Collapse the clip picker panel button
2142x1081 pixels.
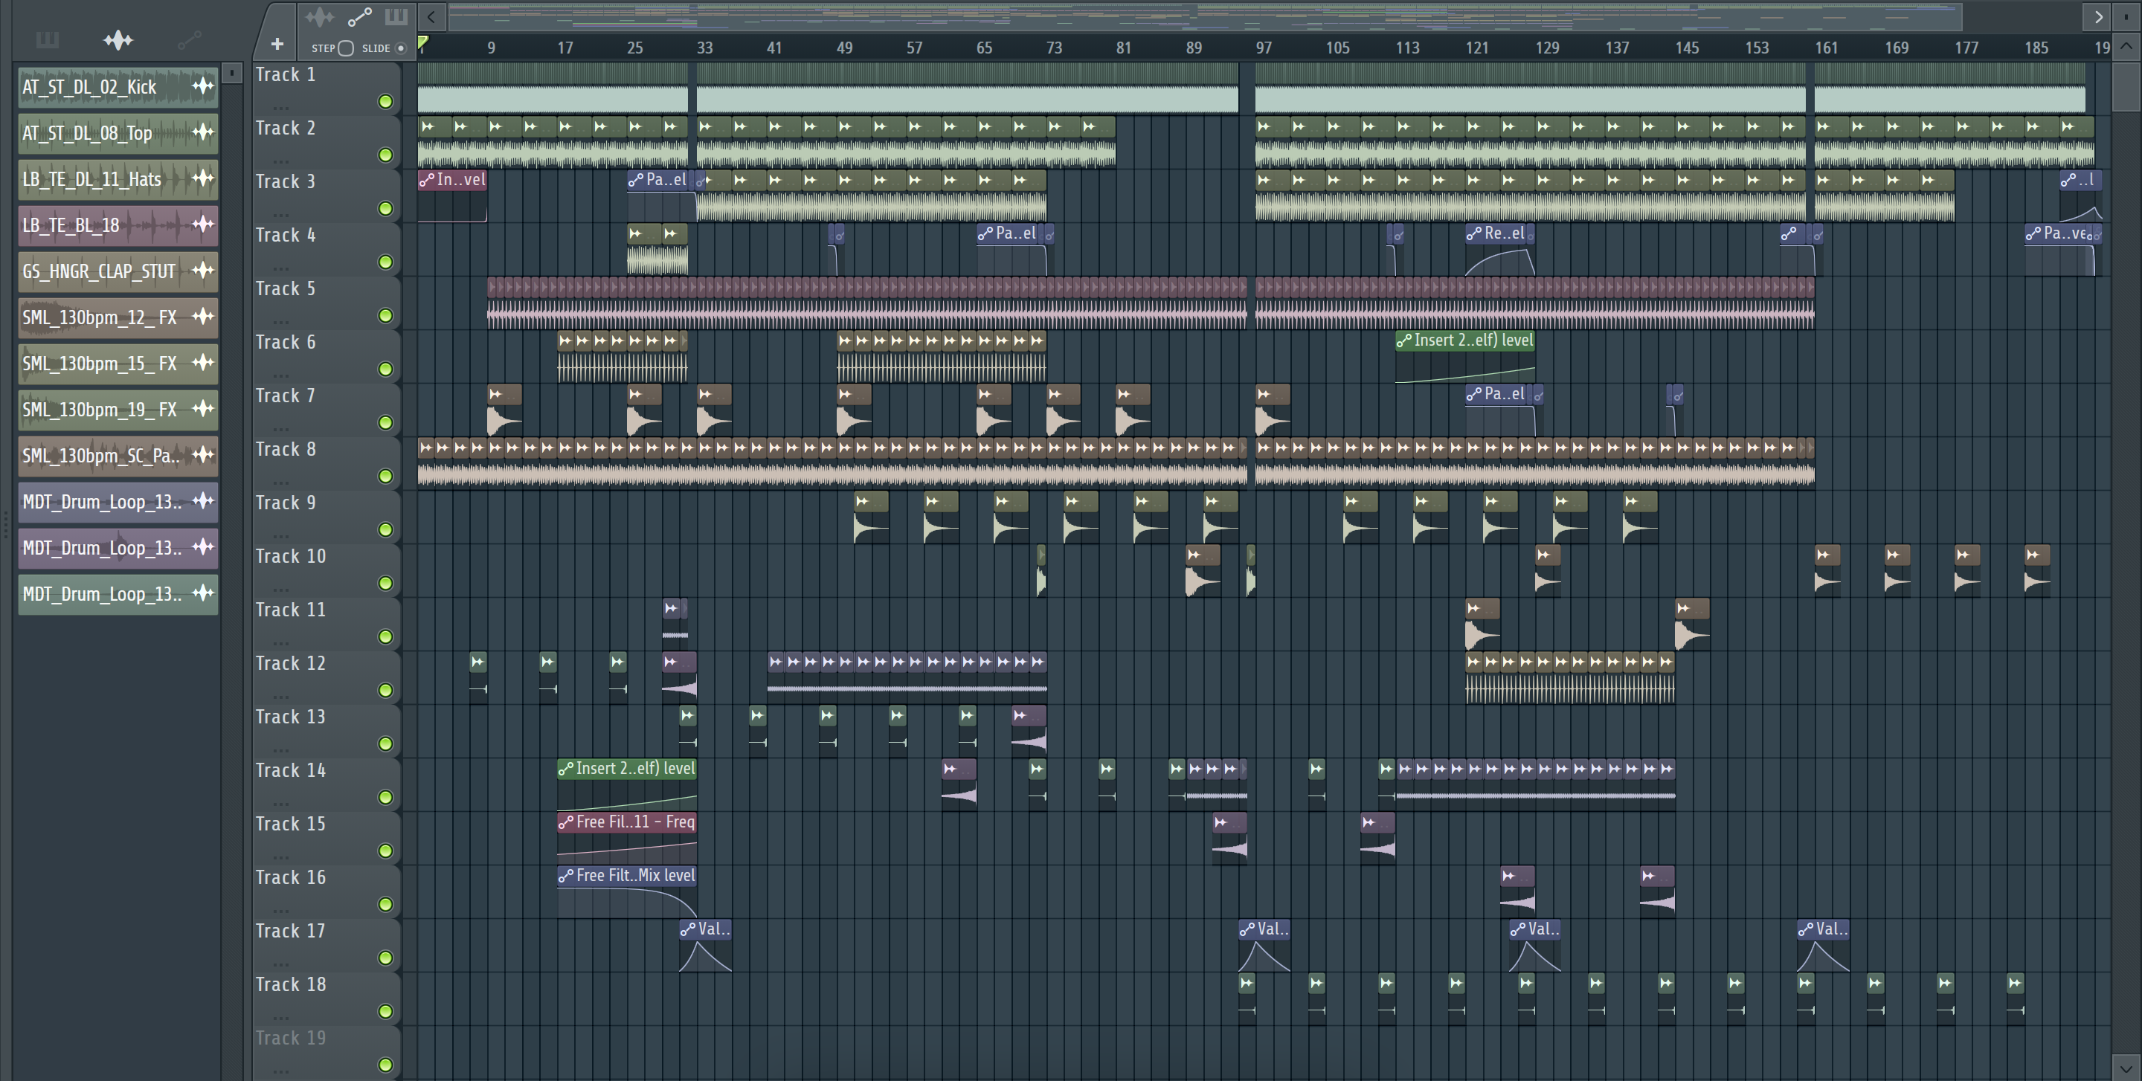[232, 73]
